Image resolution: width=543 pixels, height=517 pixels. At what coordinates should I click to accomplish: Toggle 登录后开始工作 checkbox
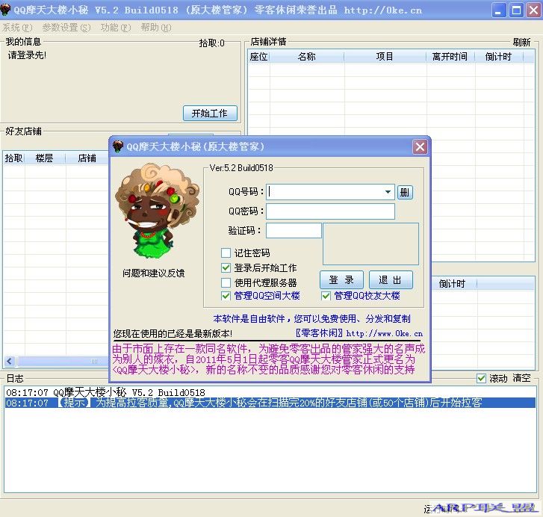pyautogui.click(x=226, y=267)
